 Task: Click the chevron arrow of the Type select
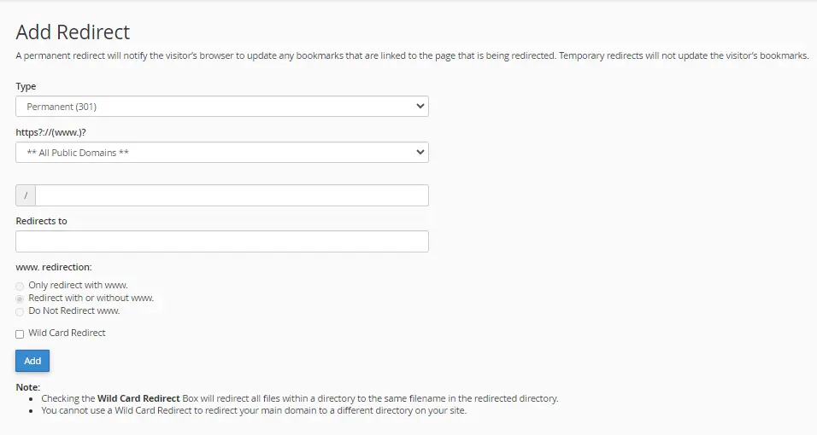419,107
